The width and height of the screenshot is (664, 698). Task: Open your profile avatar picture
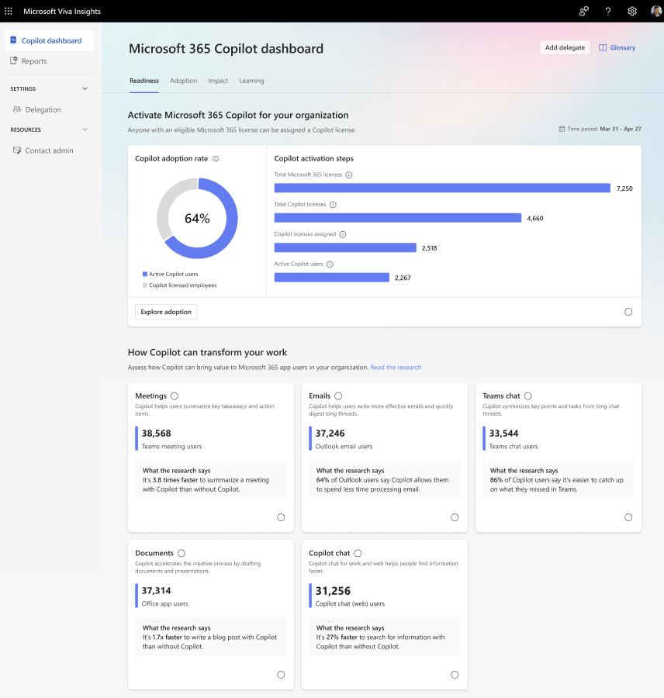point(654,11)
